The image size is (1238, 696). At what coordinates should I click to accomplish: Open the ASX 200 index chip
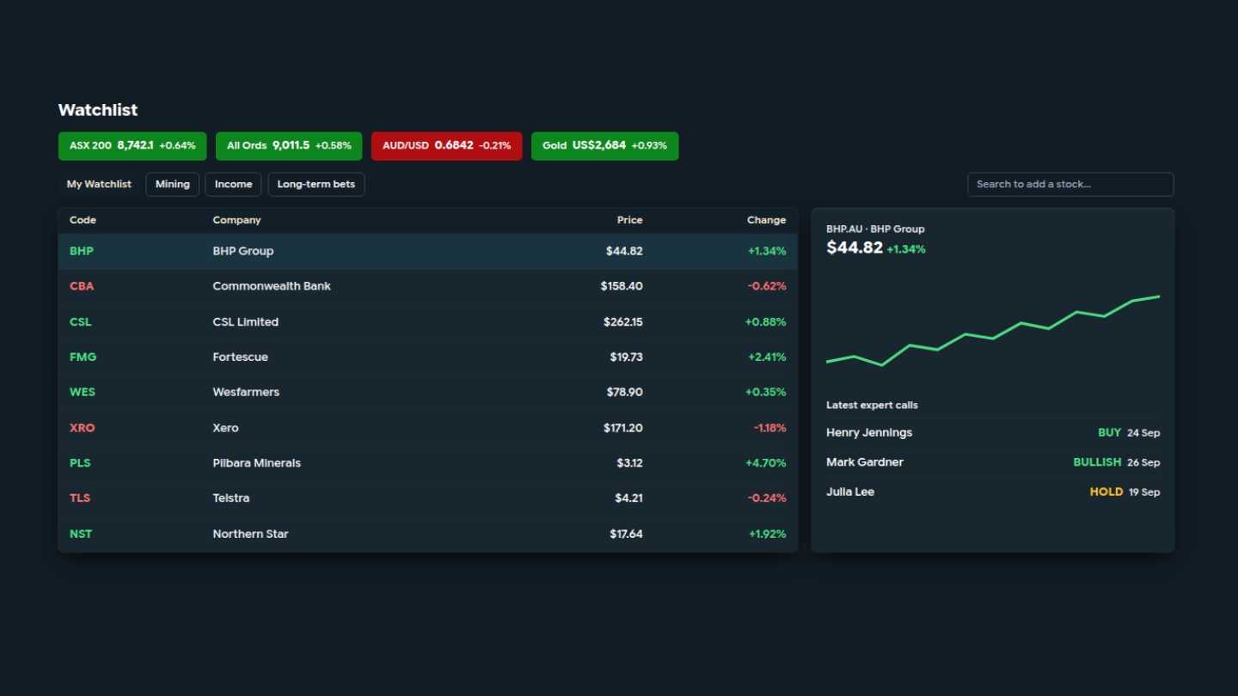(x=132, y=146)
